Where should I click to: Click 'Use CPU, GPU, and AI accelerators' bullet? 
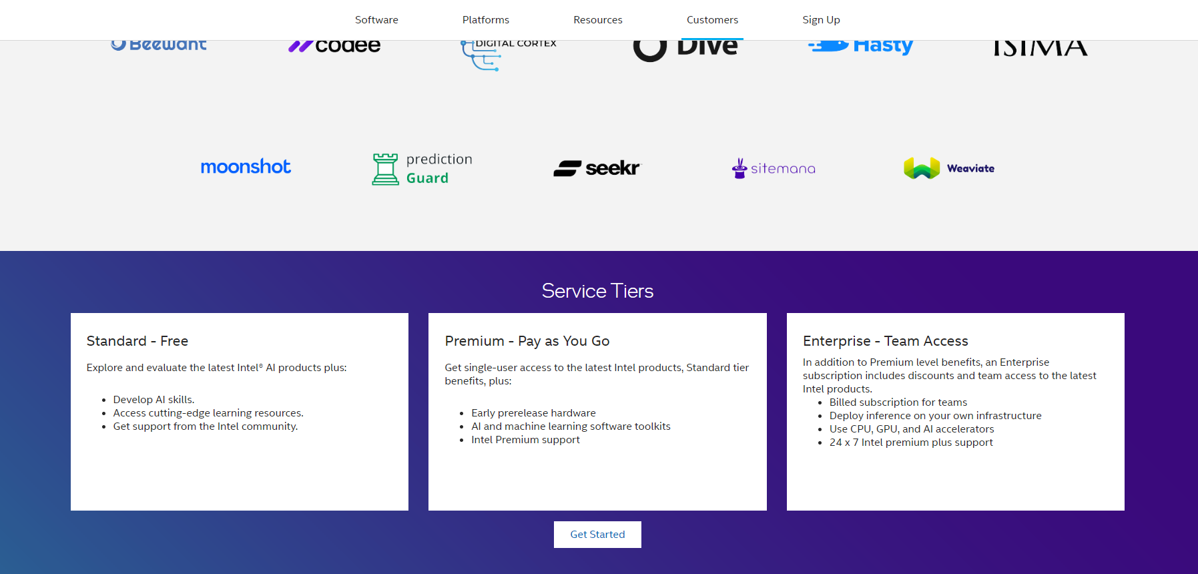pos(912,429)
